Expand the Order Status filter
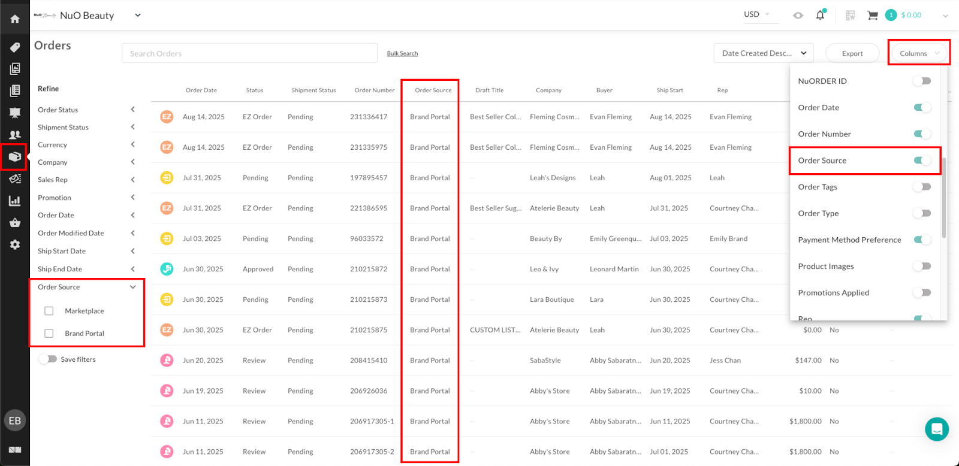Image resolution: width=959 pixels, height=466 pixels. [132, 110]
